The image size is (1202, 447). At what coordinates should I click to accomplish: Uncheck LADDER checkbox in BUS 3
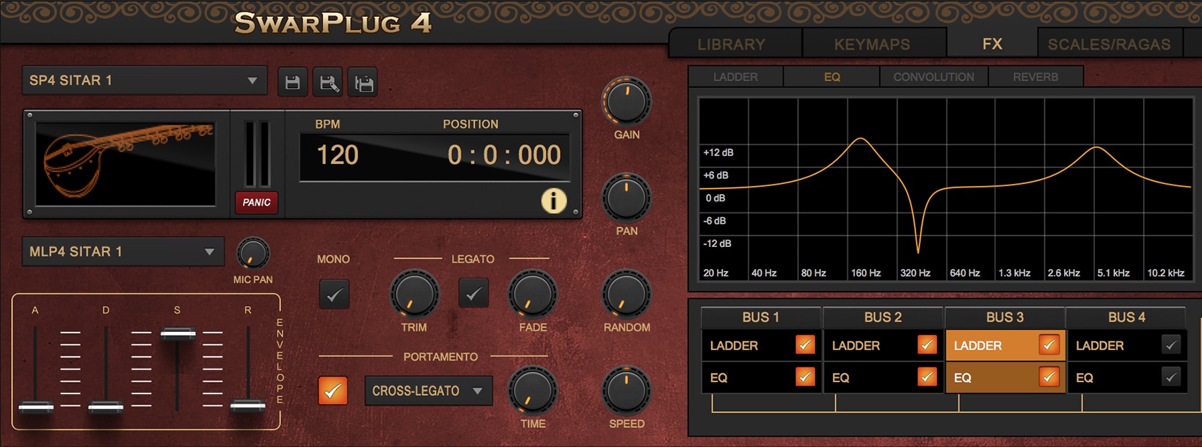tap(1049, 345)
